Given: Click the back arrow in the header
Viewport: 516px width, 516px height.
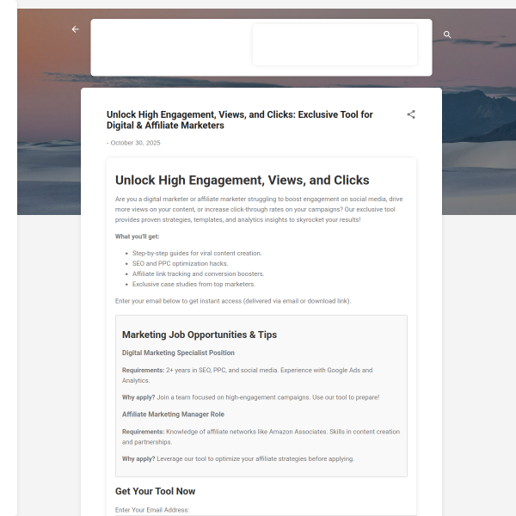Looking at the screenshot, I should point(75,29).
